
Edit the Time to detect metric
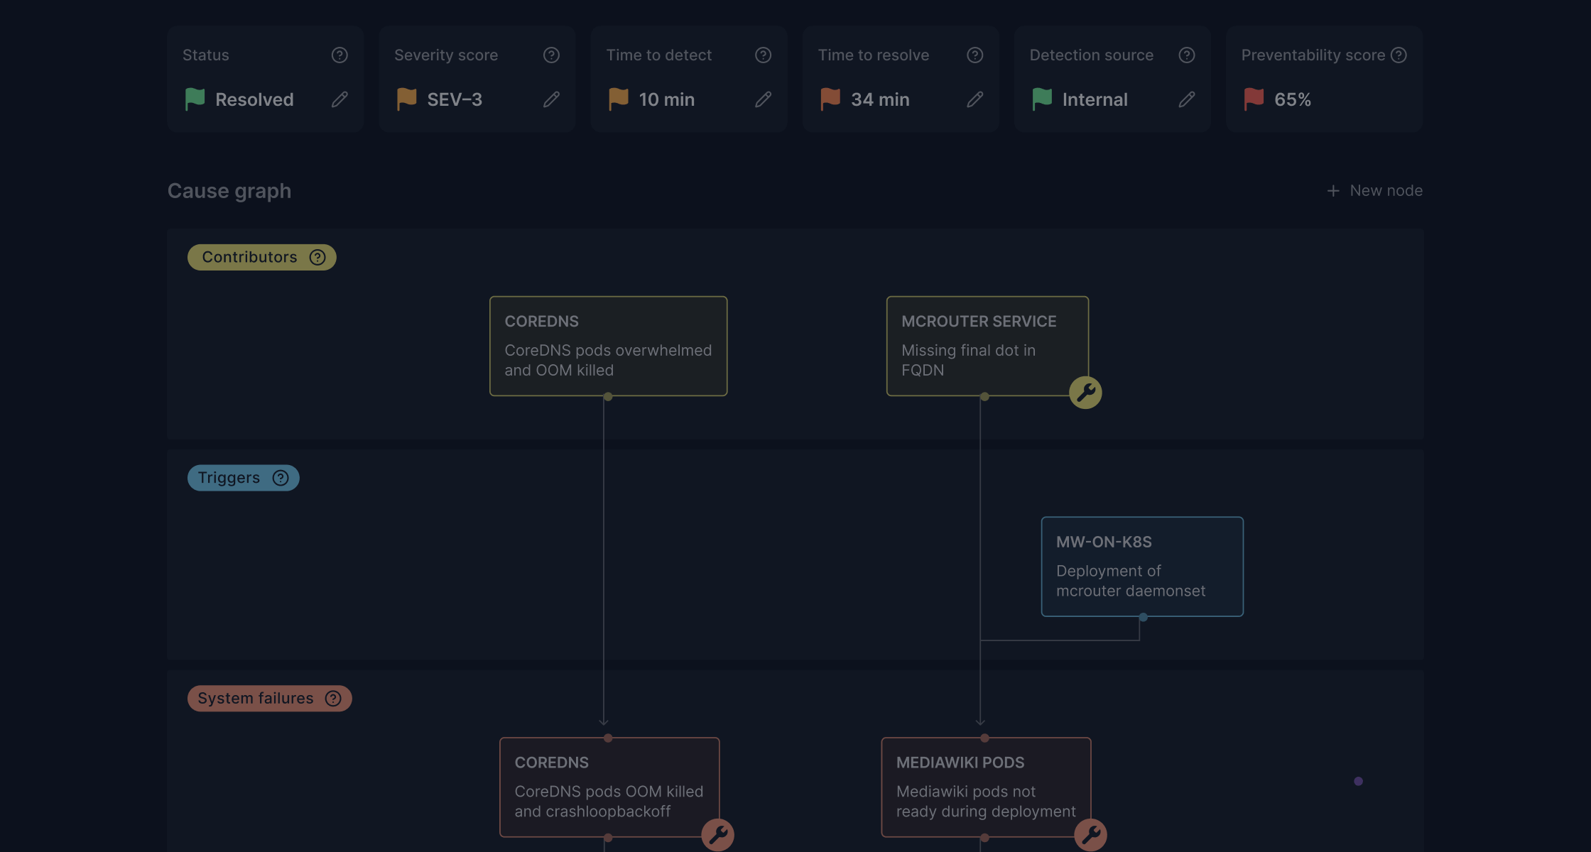pos(764,99)
